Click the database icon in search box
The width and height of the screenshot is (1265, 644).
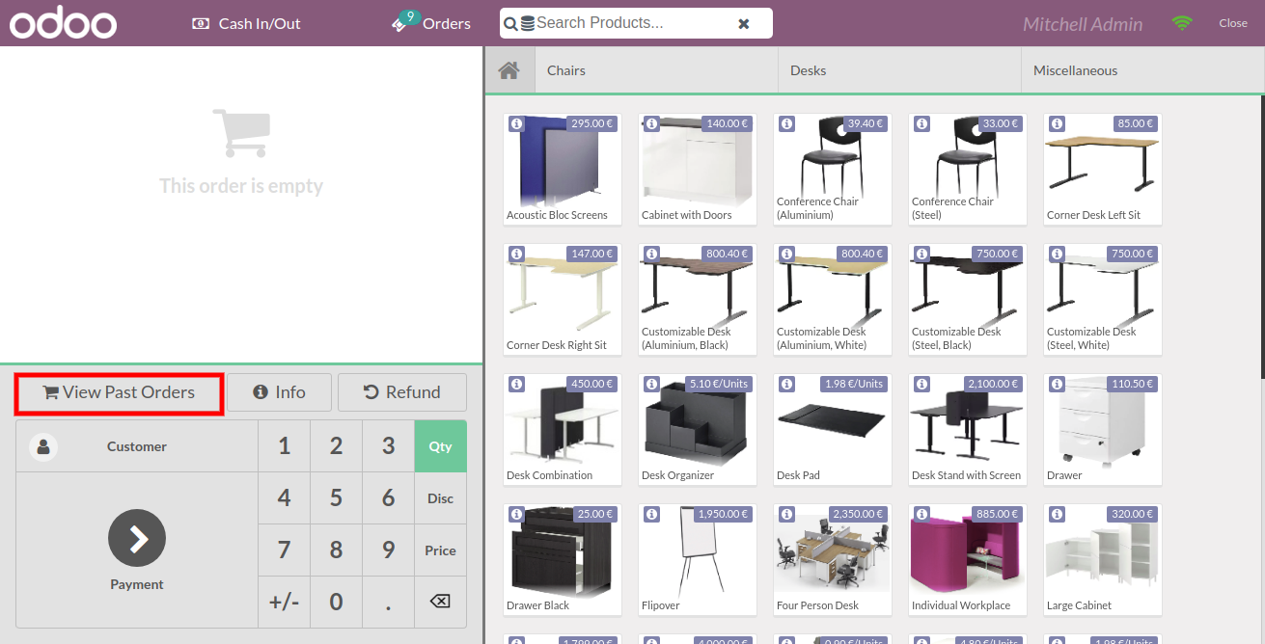point(527,23)
